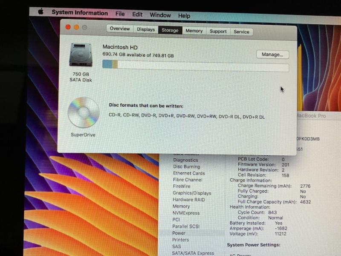341x256 pixels.
Task: Open the File menu
Action: 120,14
